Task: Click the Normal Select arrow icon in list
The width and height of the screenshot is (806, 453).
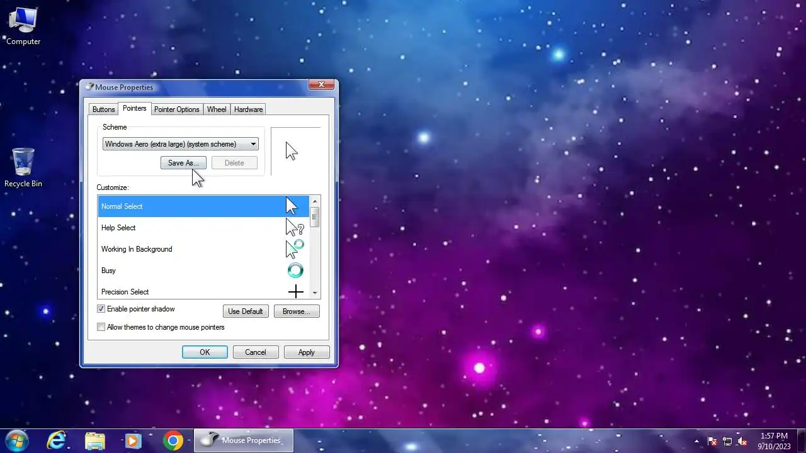Action: pyautogui.click(x=292, y=206)
